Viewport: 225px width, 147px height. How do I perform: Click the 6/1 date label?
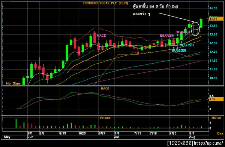pos(30,134)
